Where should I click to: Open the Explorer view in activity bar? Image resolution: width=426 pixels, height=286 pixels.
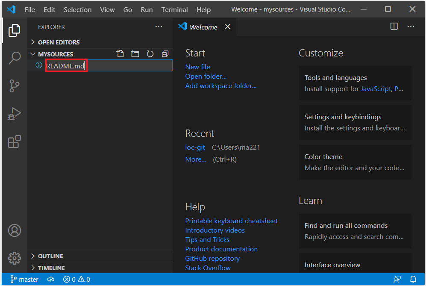pos(14,30)
